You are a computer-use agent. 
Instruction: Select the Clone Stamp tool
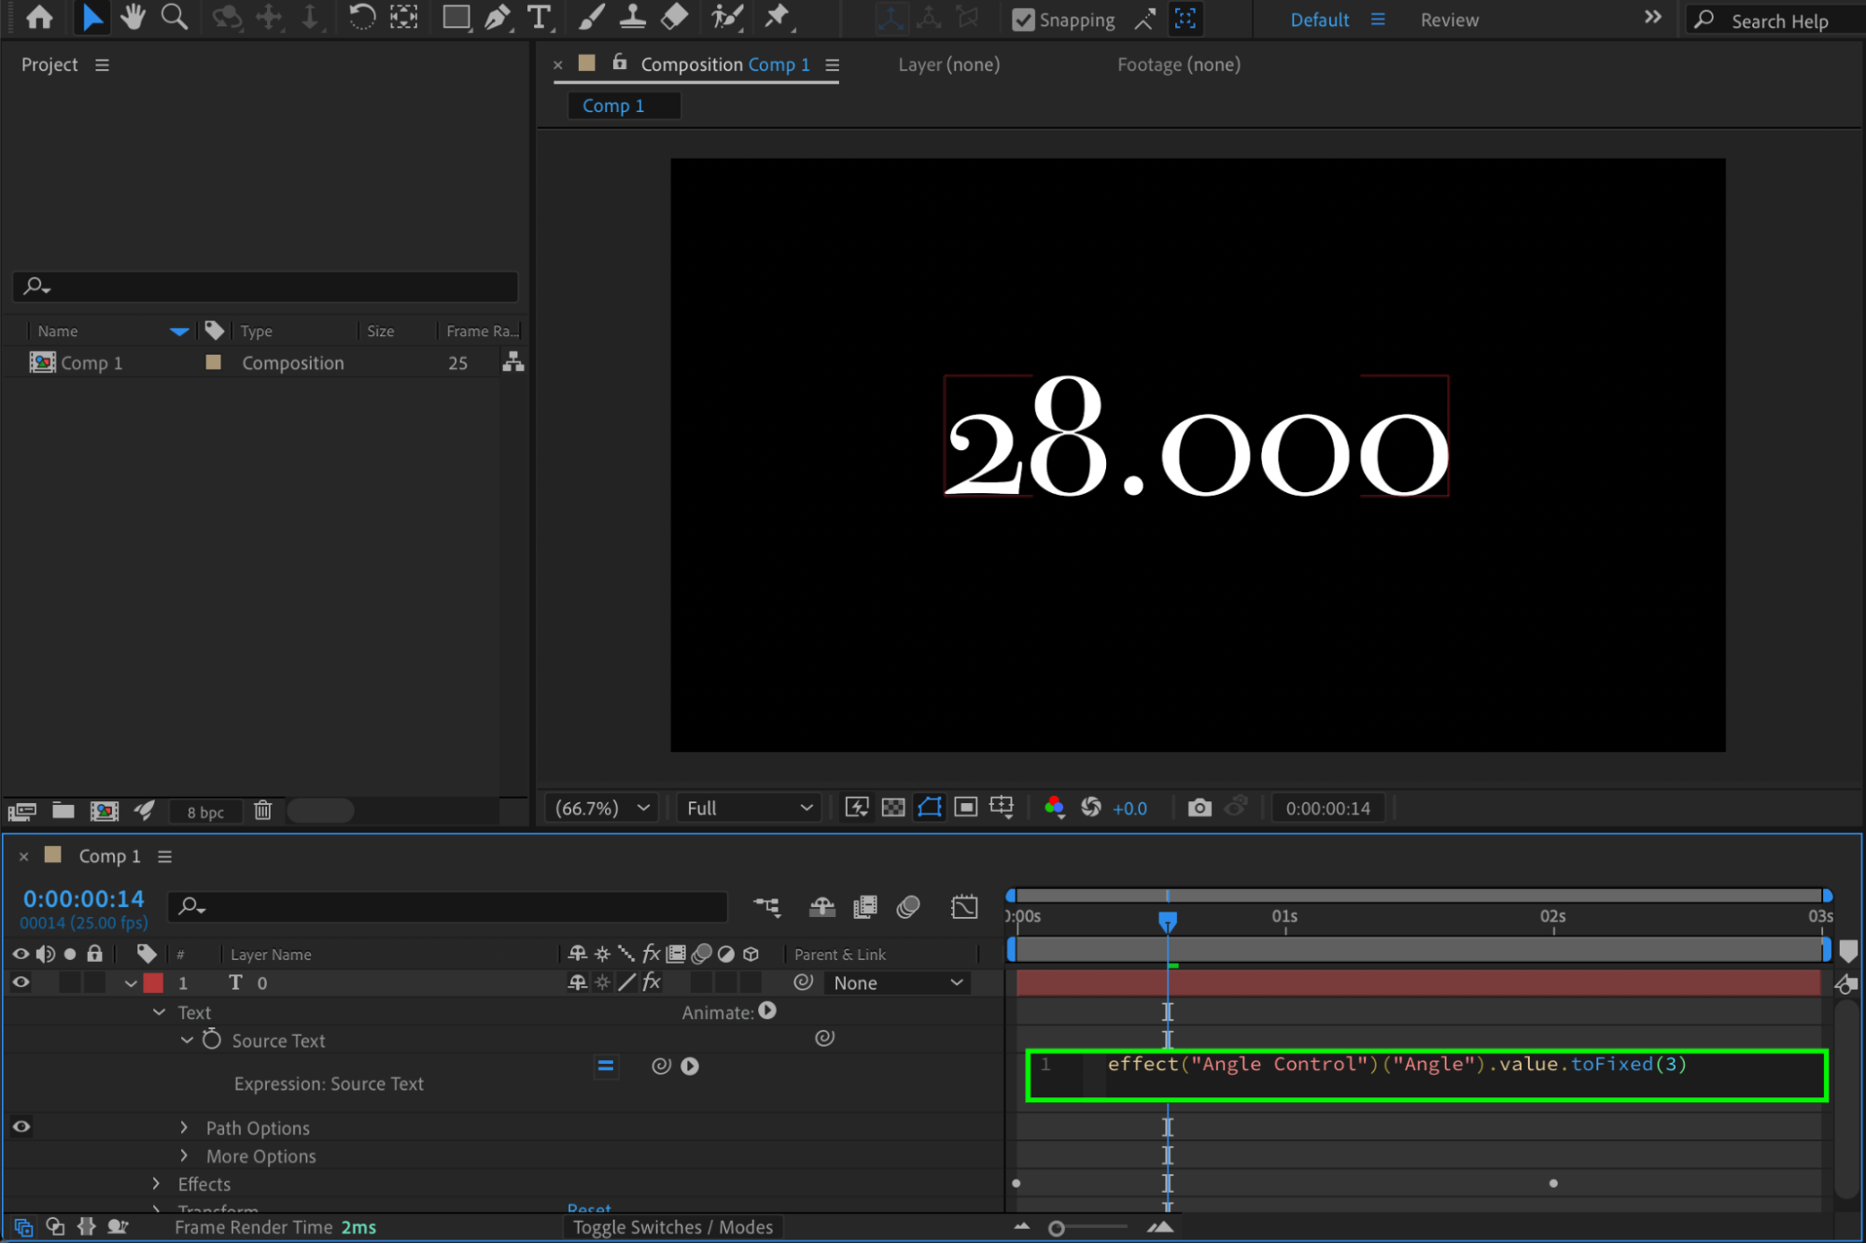[x=633, y=17]
